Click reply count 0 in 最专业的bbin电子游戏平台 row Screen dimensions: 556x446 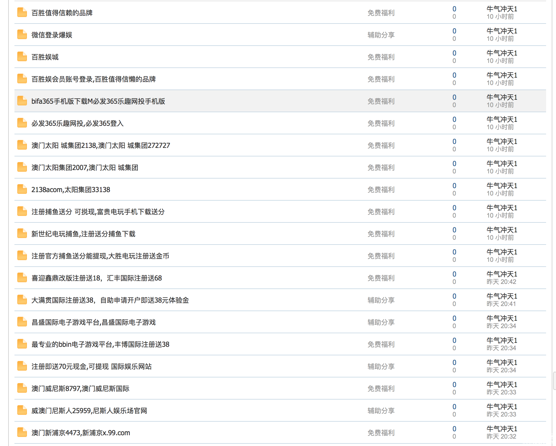454,340
